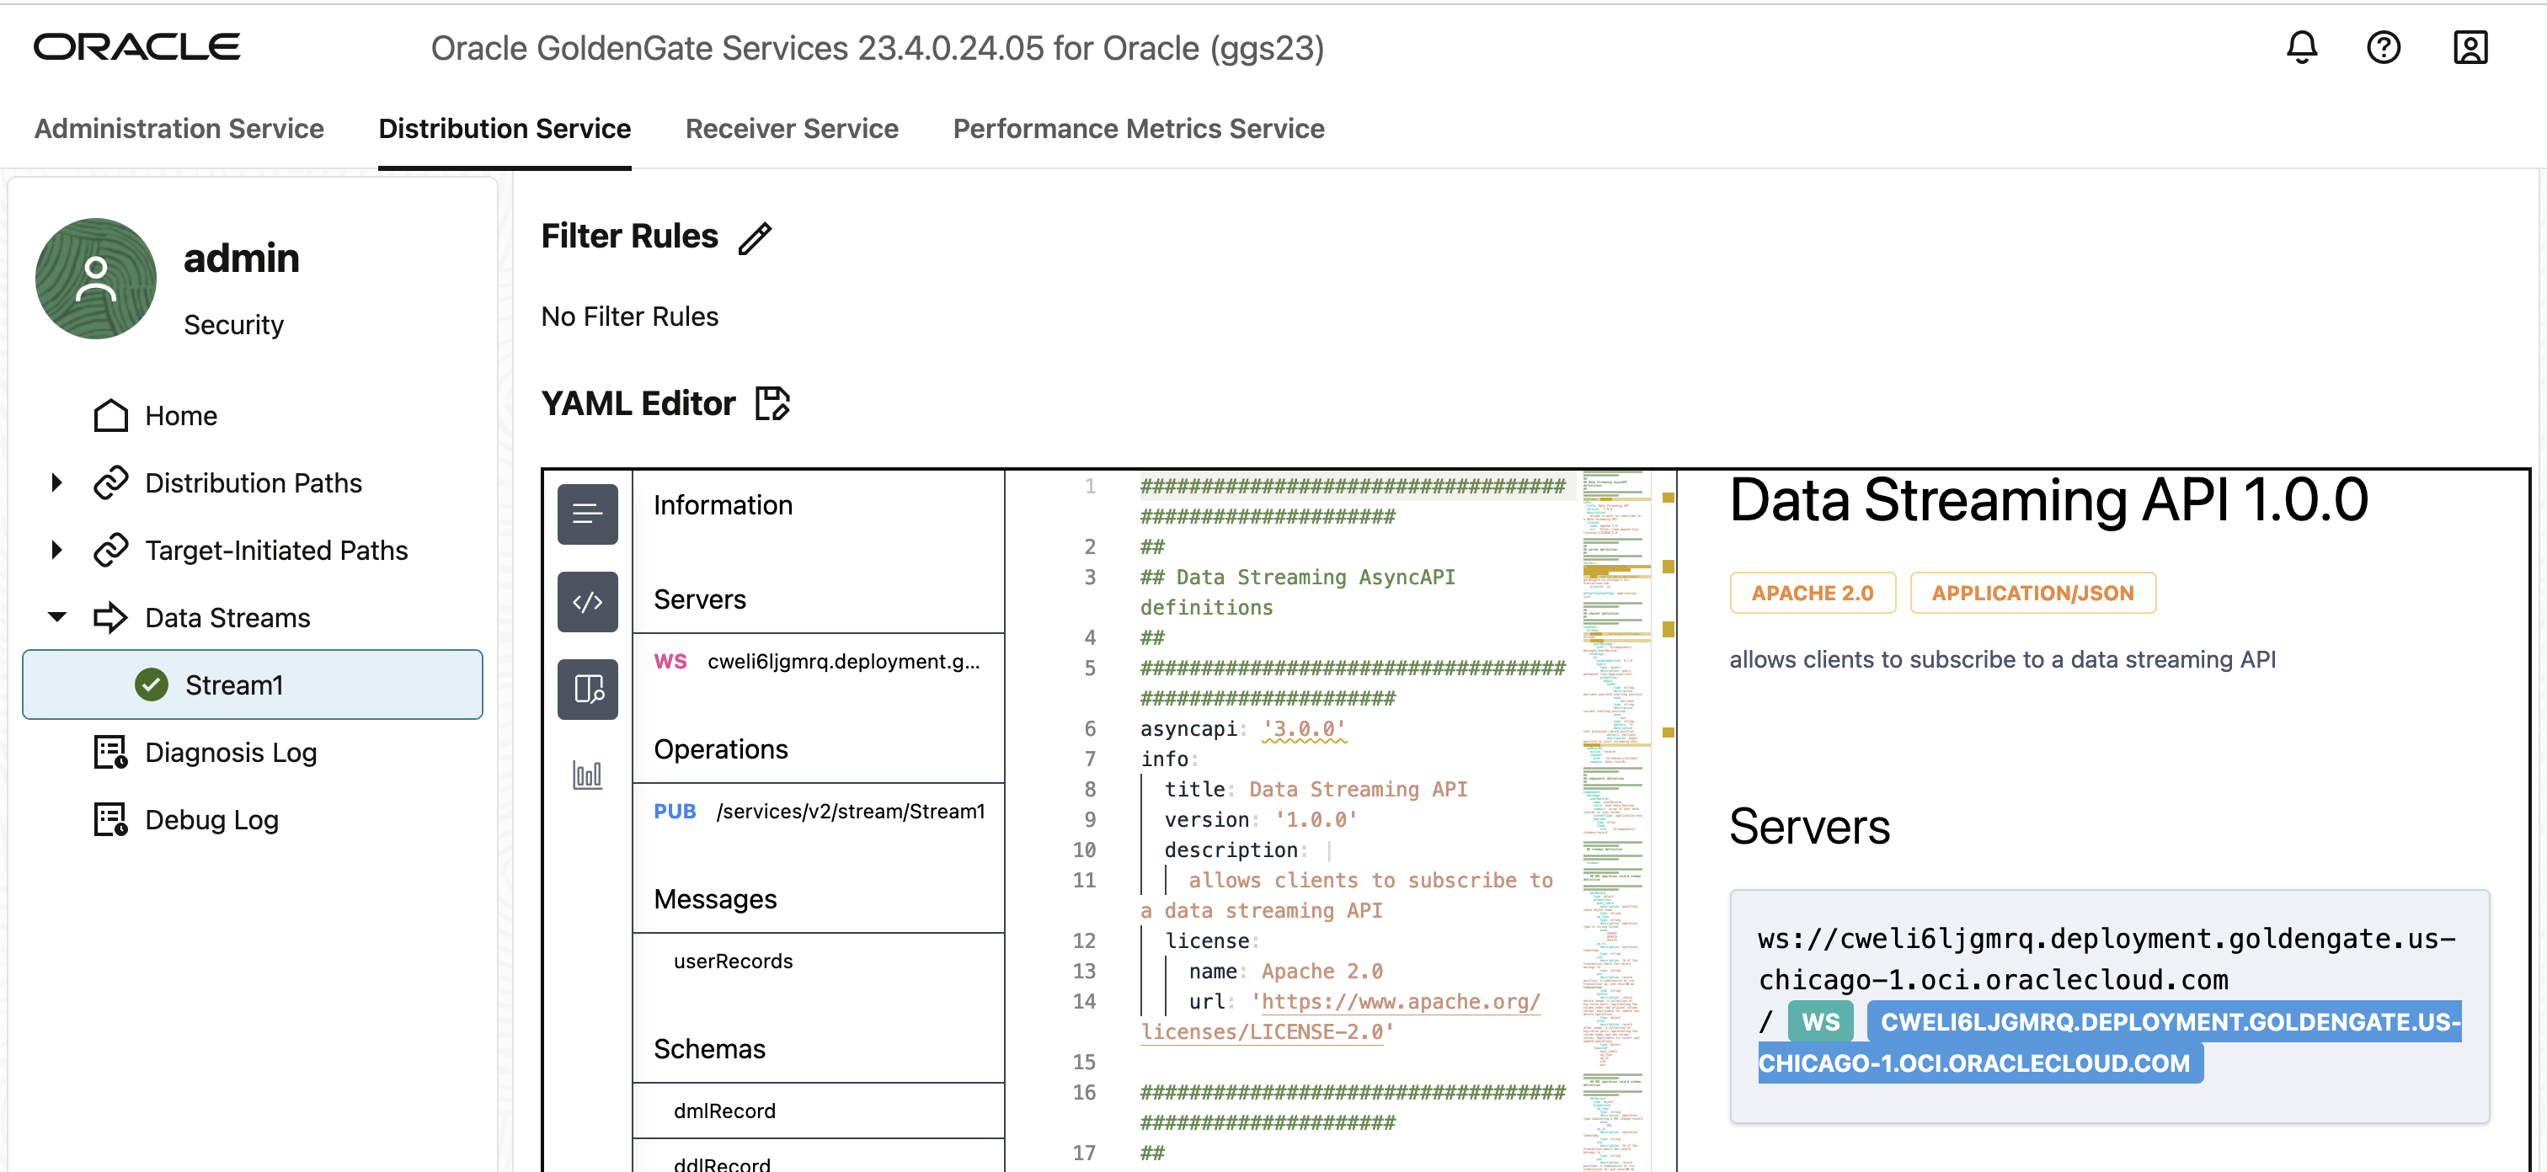Click the PUB /services/v2/stream/Stream1 operation
The width and height of the screenshot is (2547, 1172).
pos(819,812)
